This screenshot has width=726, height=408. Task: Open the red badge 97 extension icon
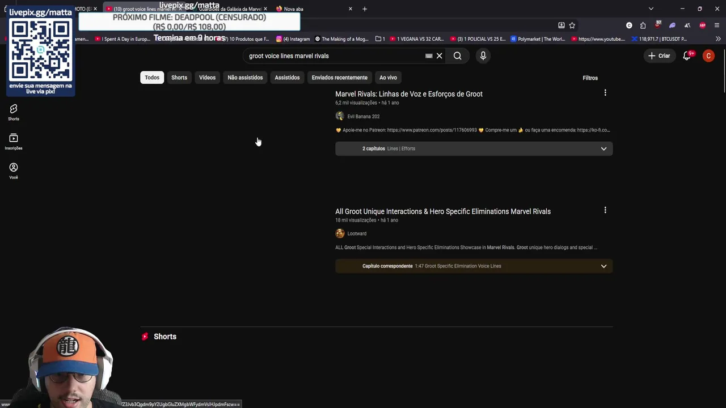(x=657, y=25)
